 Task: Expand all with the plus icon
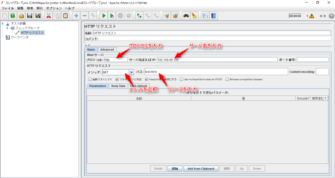(x=76, y=16)
